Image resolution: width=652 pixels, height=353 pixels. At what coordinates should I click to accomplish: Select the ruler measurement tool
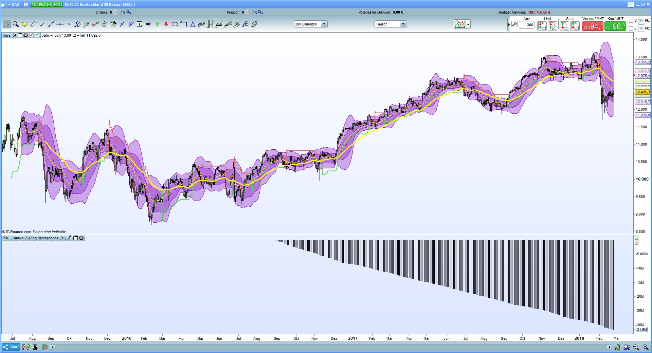[x=33, y=24]
